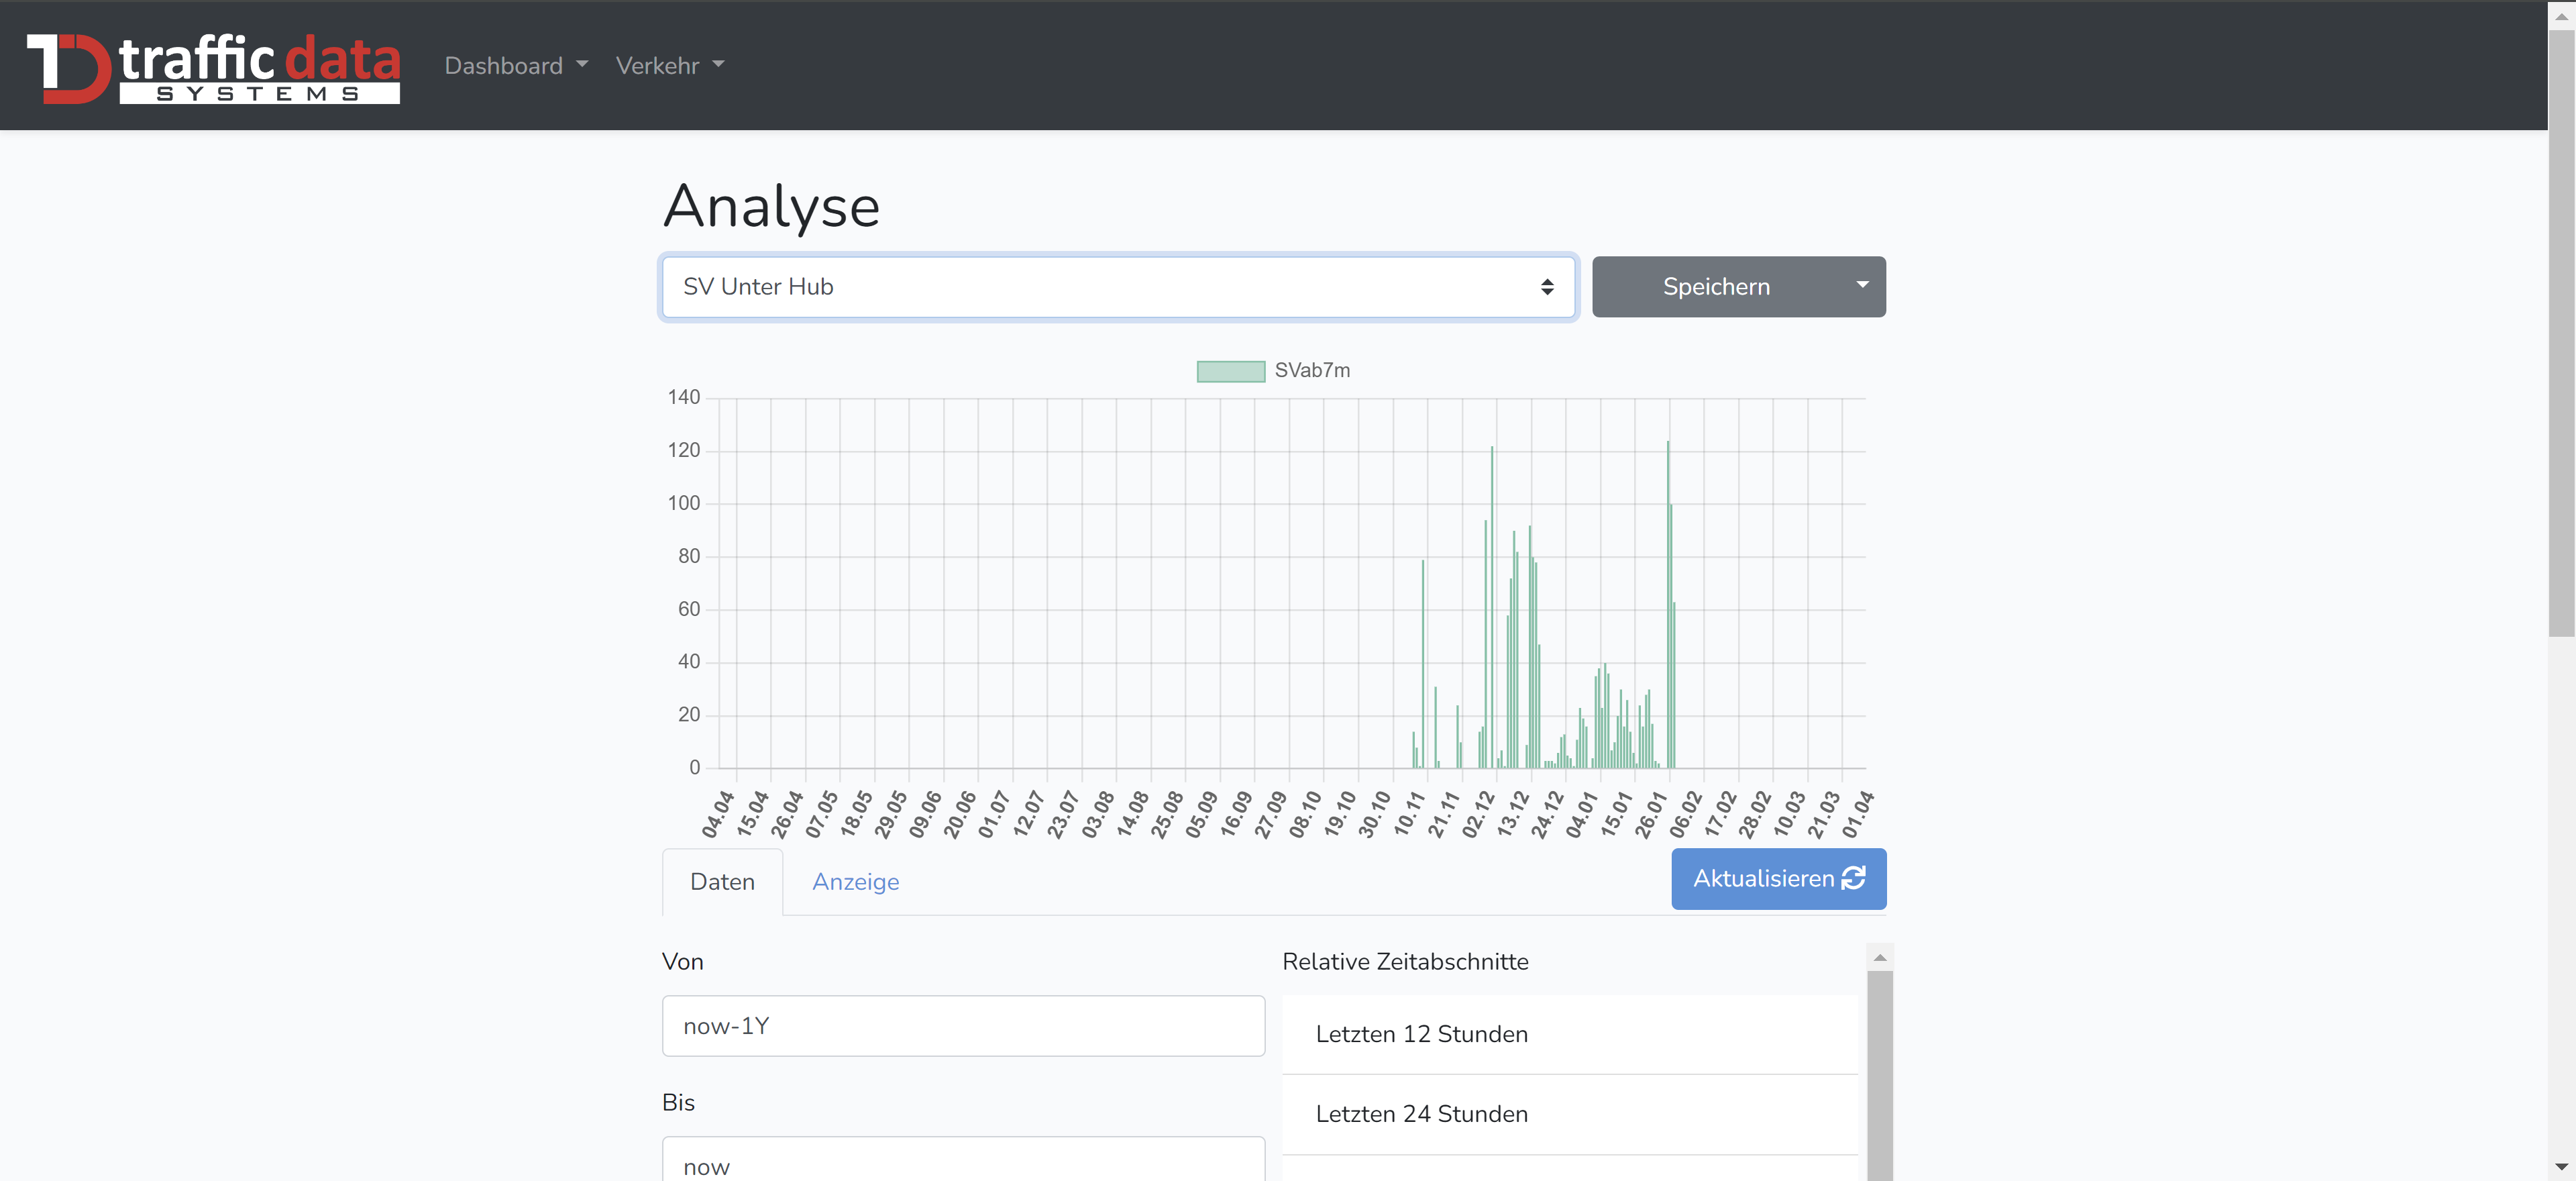Screen dimensions: 2576x1181
Task: Open the SV Unter Hub selector
Action: click(x=1118, y=287)
